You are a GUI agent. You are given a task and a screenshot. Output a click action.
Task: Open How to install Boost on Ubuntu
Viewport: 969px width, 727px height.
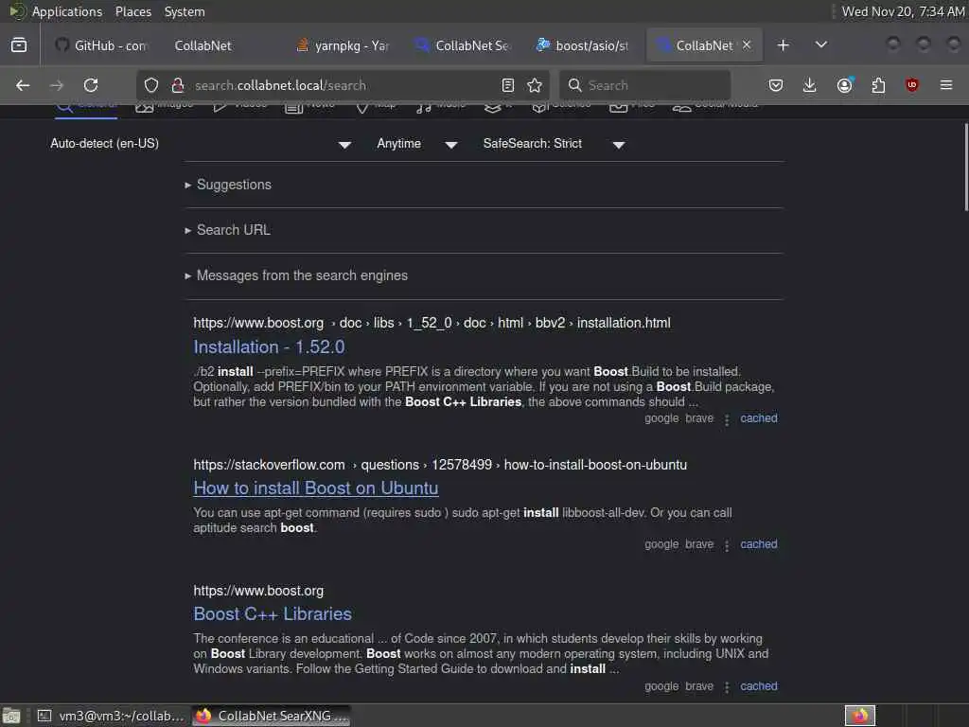(x=316, y=488)
